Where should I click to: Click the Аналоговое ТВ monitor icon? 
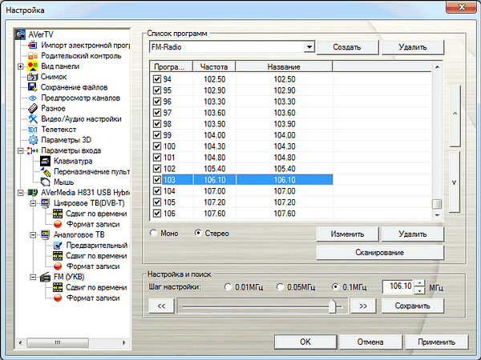pyautogui.click(x=46, y=234)
